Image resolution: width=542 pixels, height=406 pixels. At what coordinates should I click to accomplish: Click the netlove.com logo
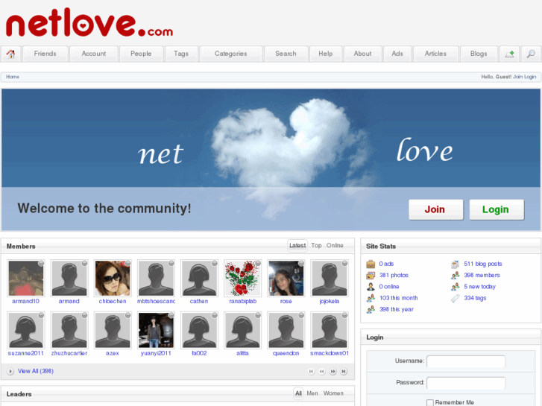point(89,22)
